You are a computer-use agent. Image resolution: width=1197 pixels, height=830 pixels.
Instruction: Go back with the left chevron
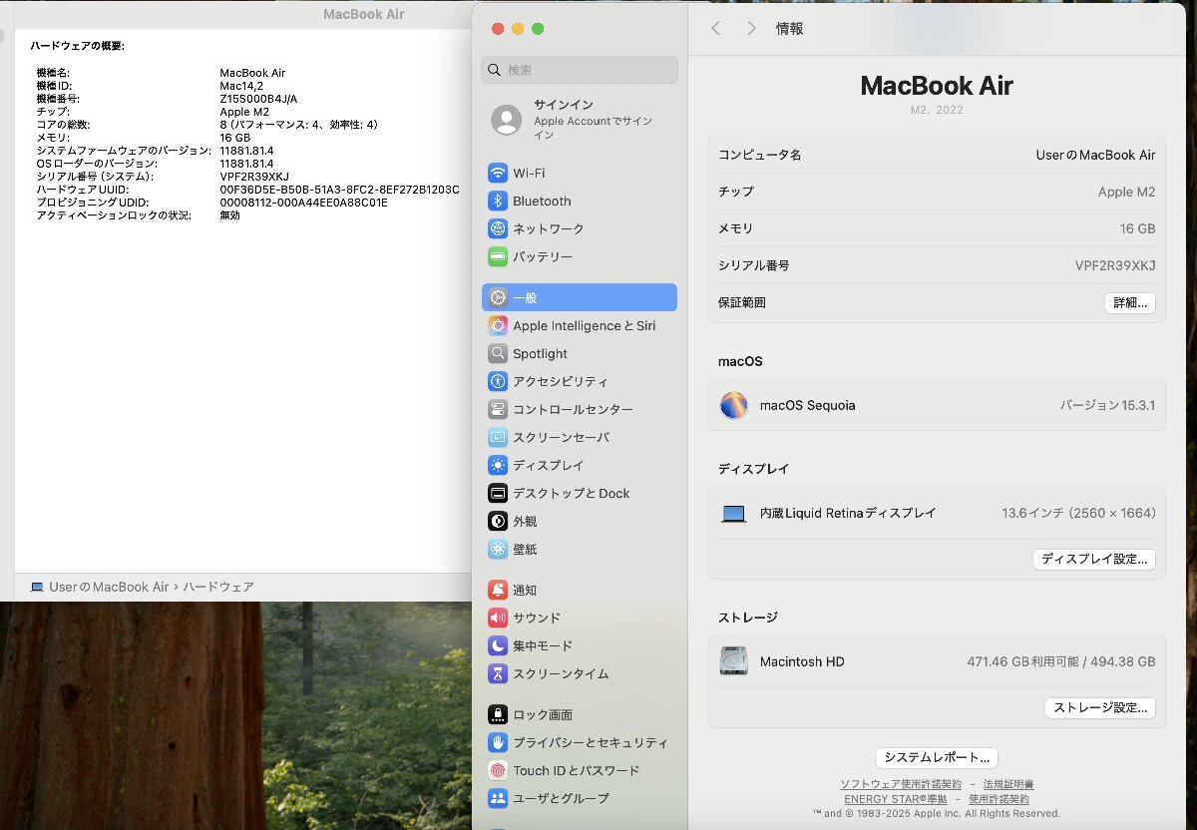click(715, 29)
